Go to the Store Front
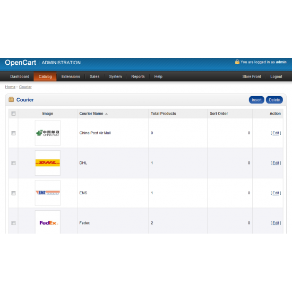 point(252,76)
